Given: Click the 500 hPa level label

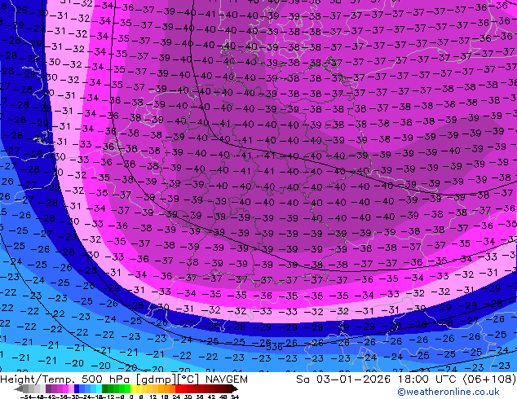Looking at the screenshot, I should (107, 379).
